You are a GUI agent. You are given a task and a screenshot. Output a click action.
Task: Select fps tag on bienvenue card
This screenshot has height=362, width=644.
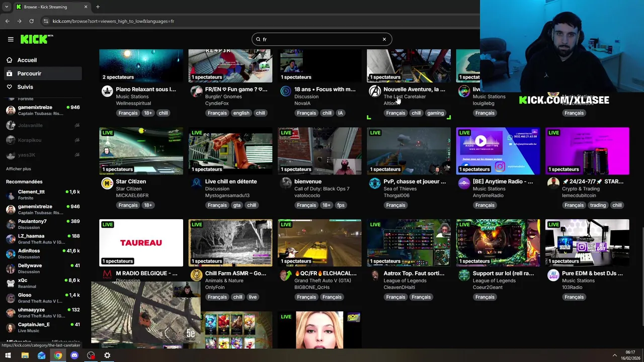[x=341, y=205]
